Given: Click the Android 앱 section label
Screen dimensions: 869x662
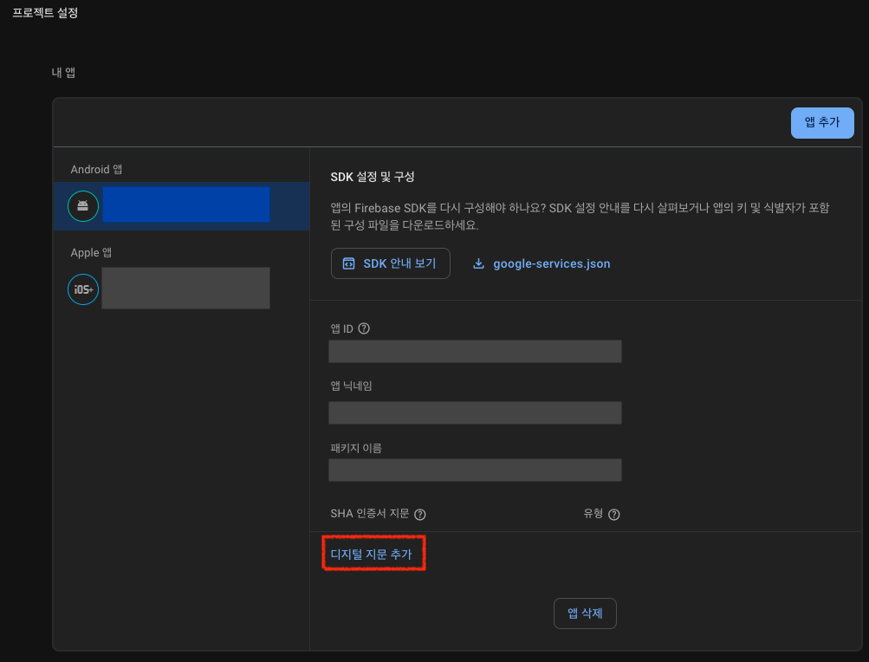Looking at the screenshot, I should pos(96,169).
